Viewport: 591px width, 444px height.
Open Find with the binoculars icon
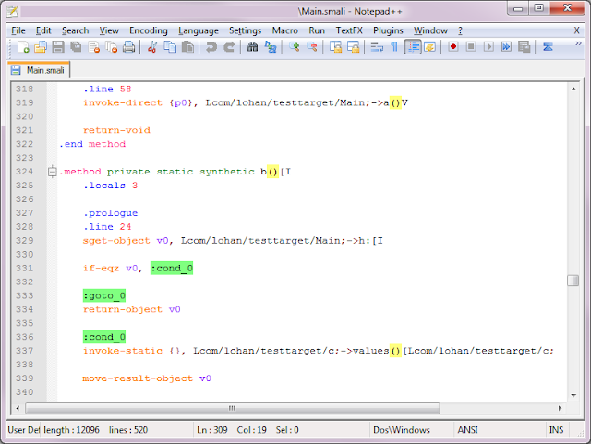[x=252, y=47]
